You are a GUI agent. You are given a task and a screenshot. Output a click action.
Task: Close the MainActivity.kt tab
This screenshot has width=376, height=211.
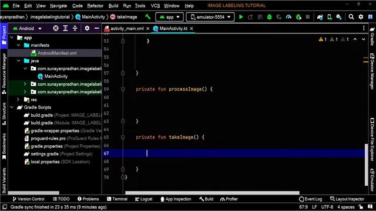(x=192, y=29)
